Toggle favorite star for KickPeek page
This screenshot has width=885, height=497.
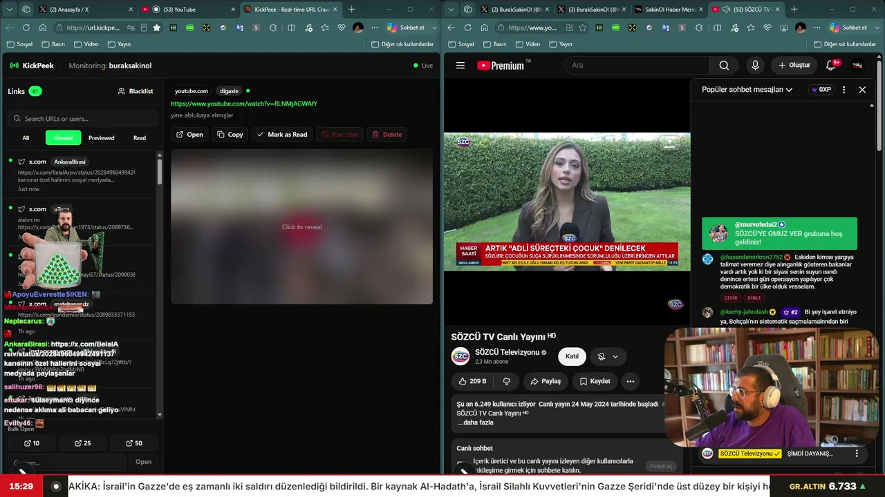point(157,28)
